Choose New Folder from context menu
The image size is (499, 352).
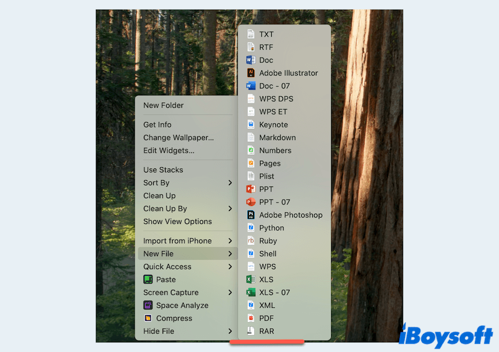click(163, 106)
